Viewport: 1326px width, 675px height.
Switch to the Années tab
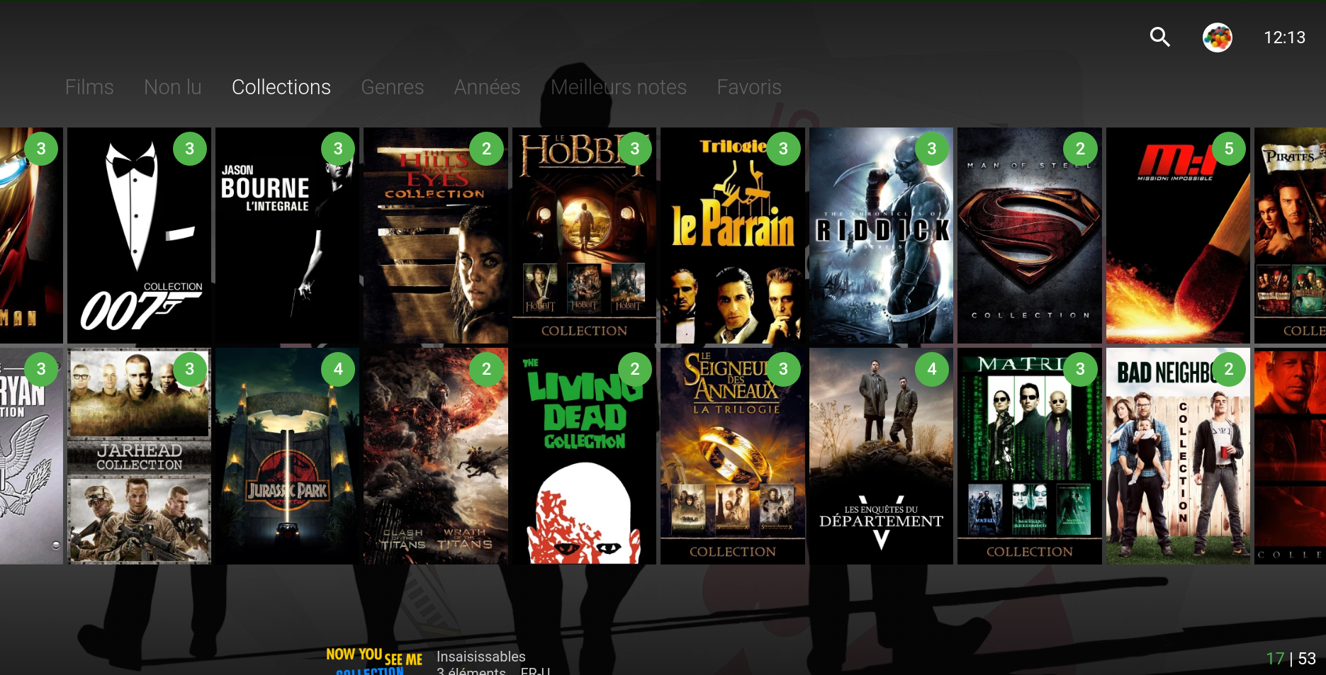coord(487,87)
